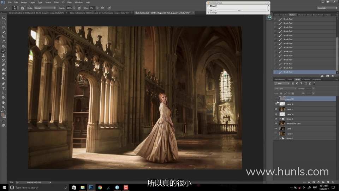Open the Filter menu

(56, 2)
